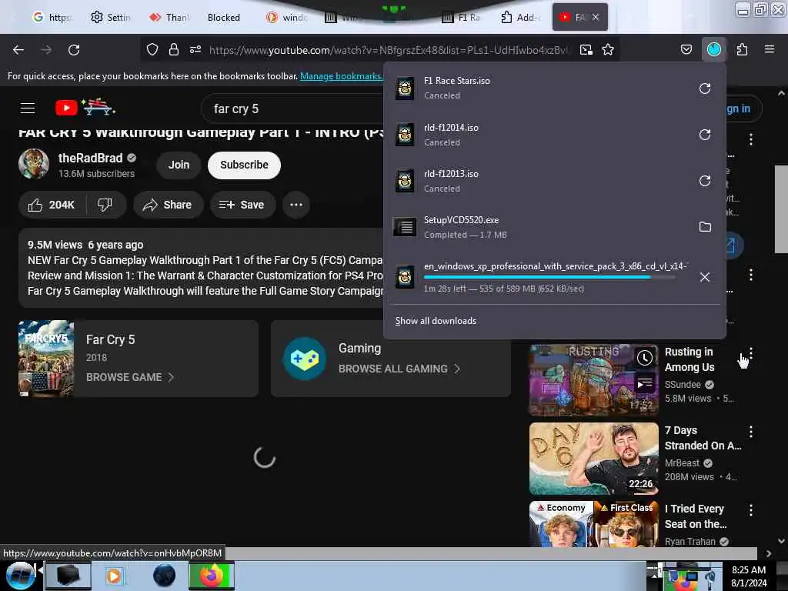Screen dimensions: 788x591
Task: Open the extensions puzzle icon
Action: click(742, 49)
